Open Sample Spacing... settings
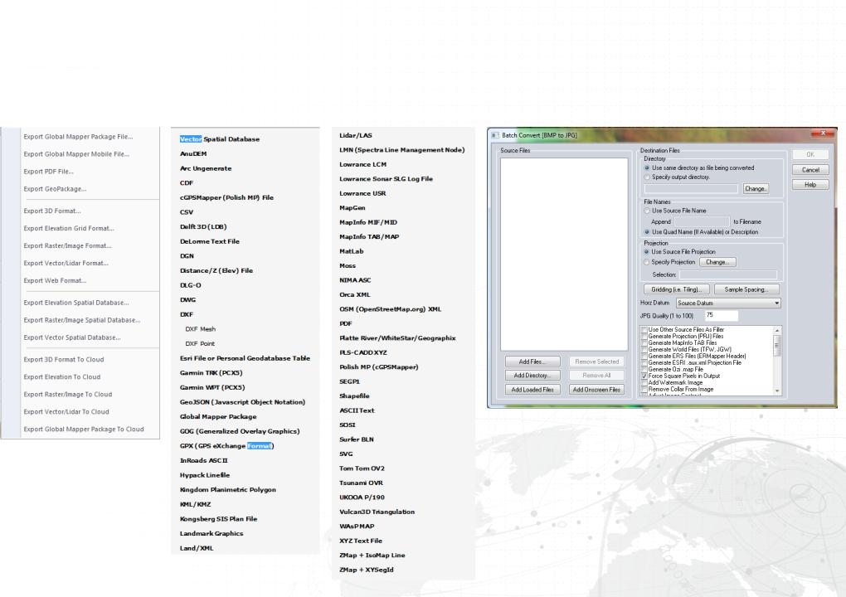This screenshot has width=846, height=597. pos(746,289)
